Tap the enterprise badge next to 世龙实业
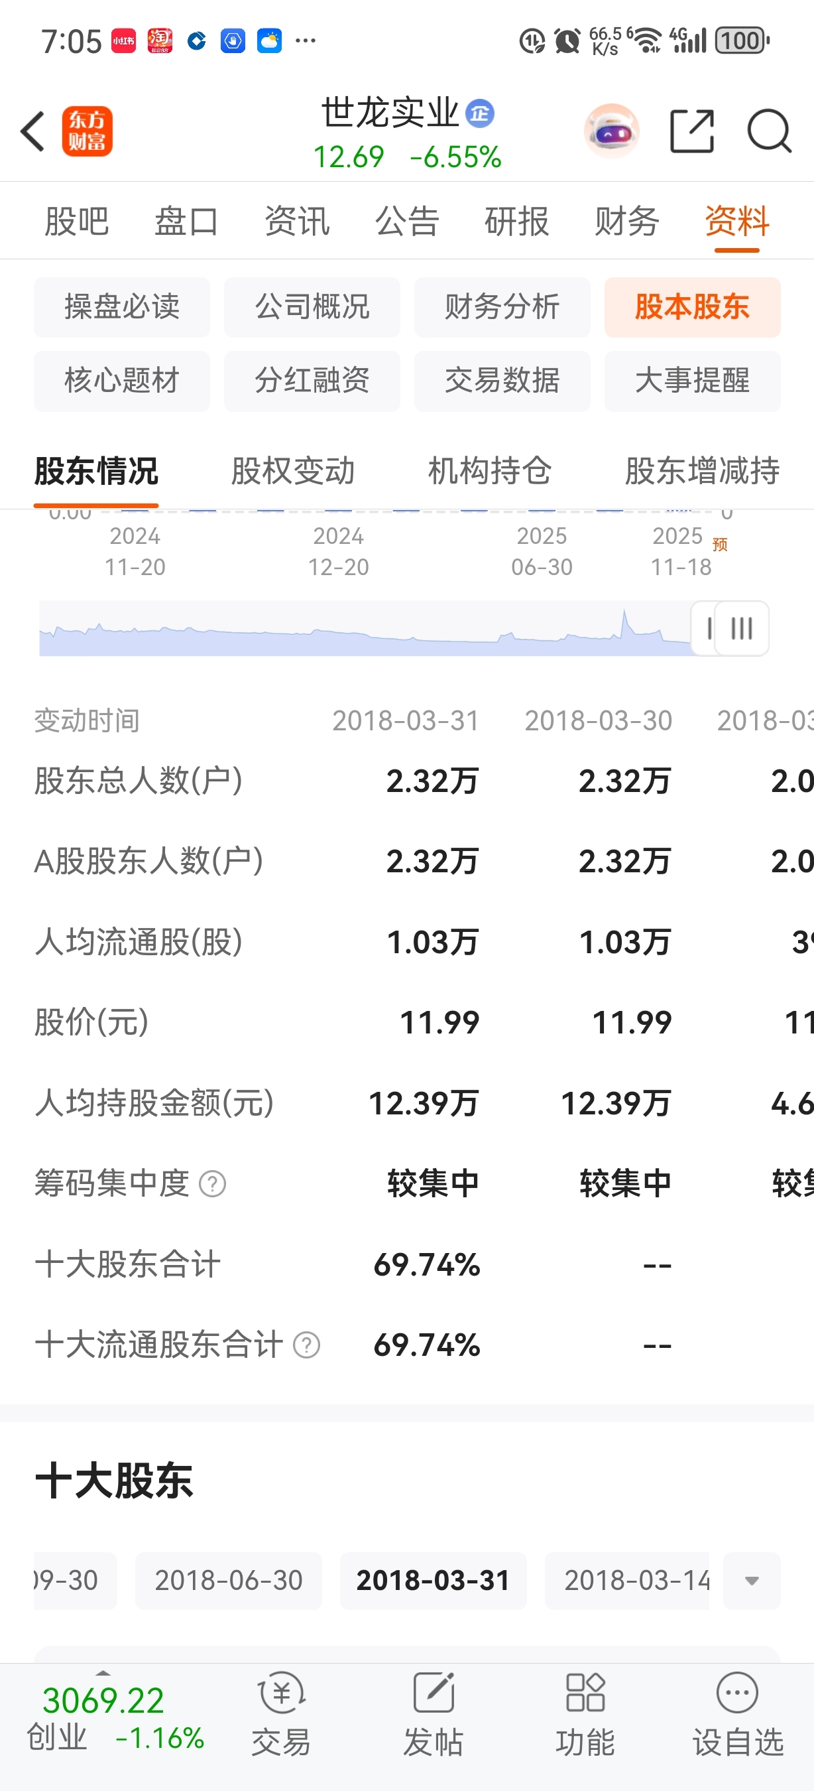This screenshot has width=814, height=1791. point(480,113)
